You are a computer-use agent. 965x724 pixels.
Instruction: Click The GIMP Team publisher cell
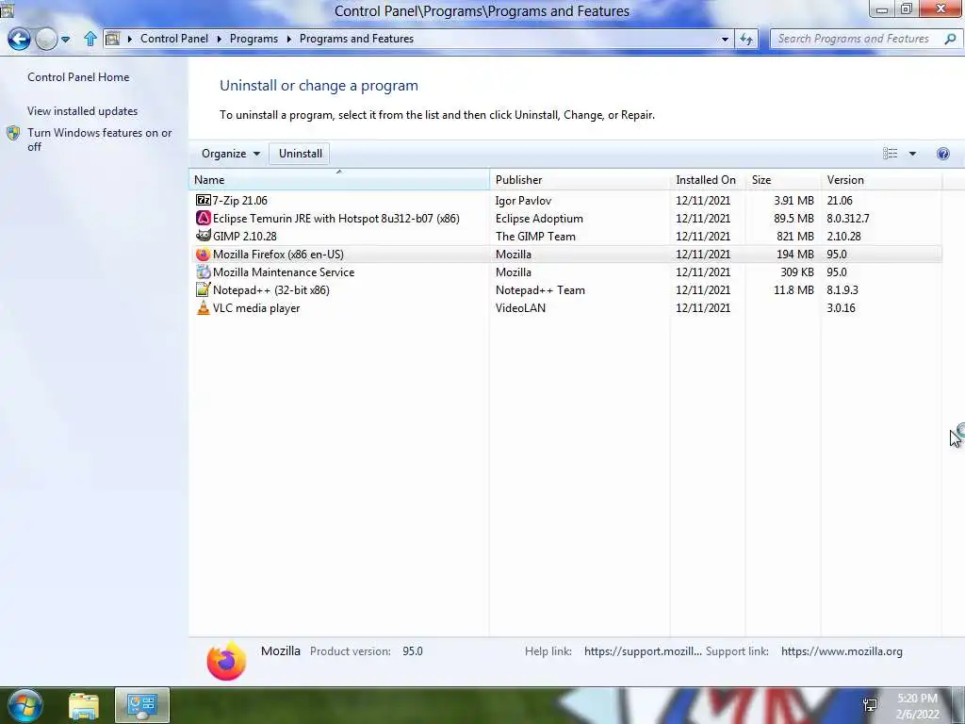tap(535, 236)
